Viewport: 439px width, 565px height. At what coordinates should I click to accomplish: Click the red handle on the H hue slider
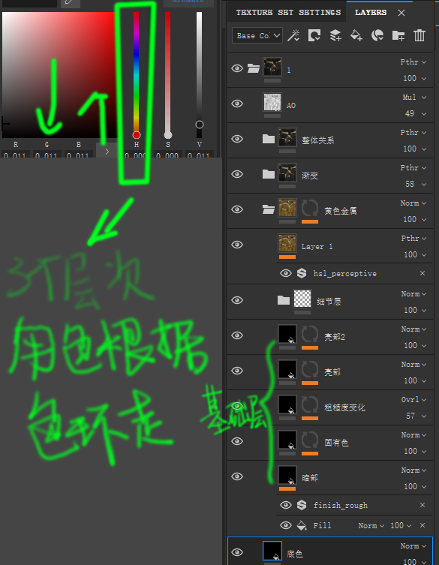click(x=137, y=135)
